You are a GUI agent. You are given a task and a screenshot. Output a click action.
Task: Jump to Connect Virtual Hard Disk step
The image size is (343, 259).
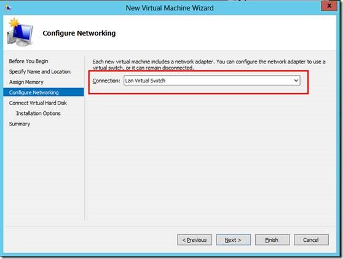tap(38, 103)
